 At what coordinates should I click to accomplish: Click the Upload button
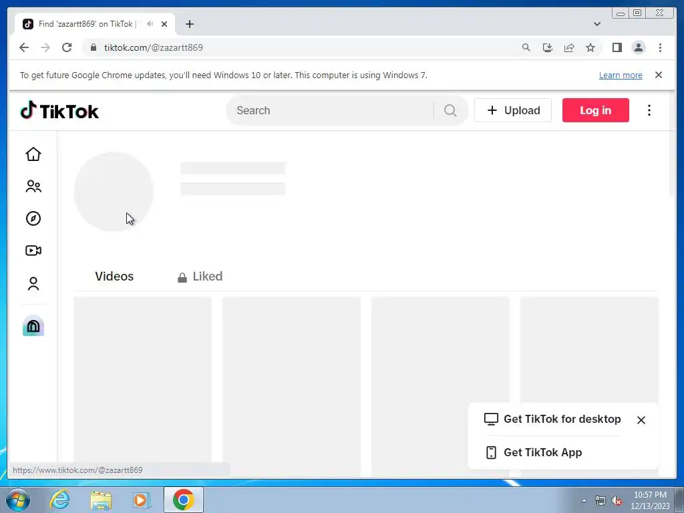[513, 110]
